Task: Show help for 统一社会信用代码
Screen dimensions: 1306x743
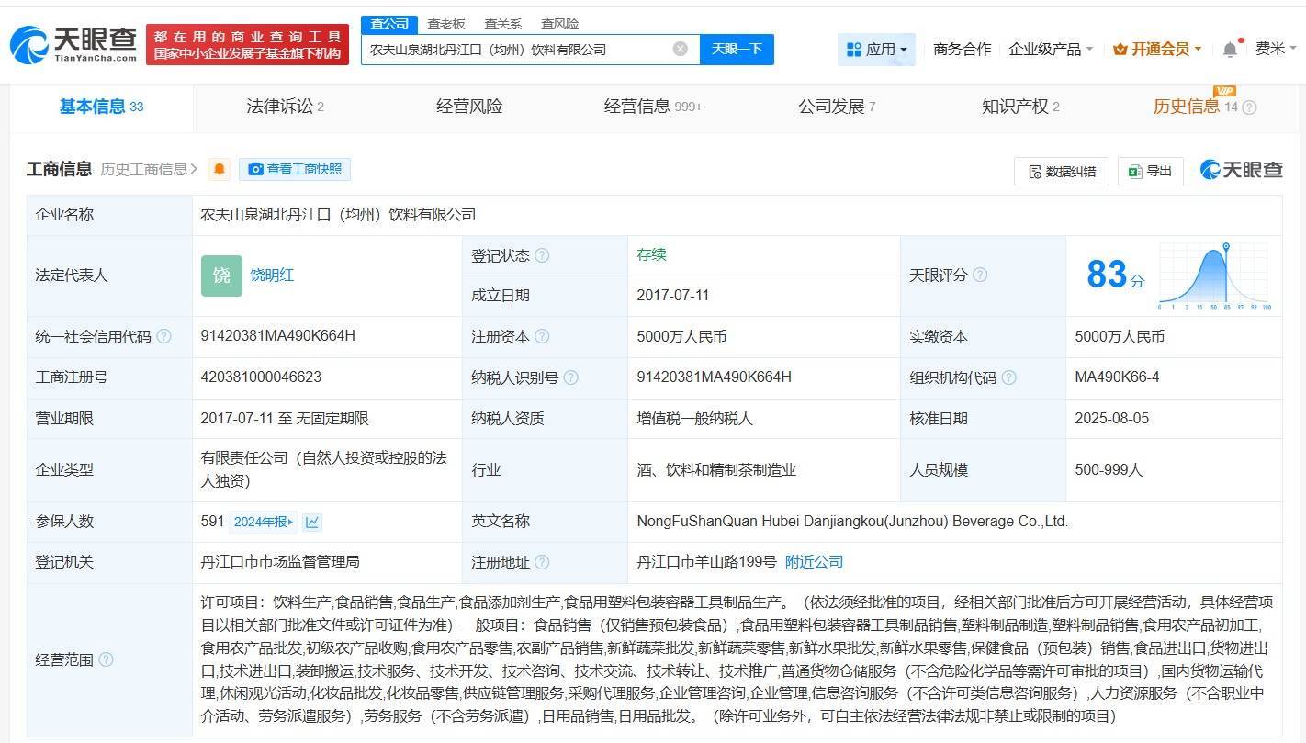Action: [163, 336]
